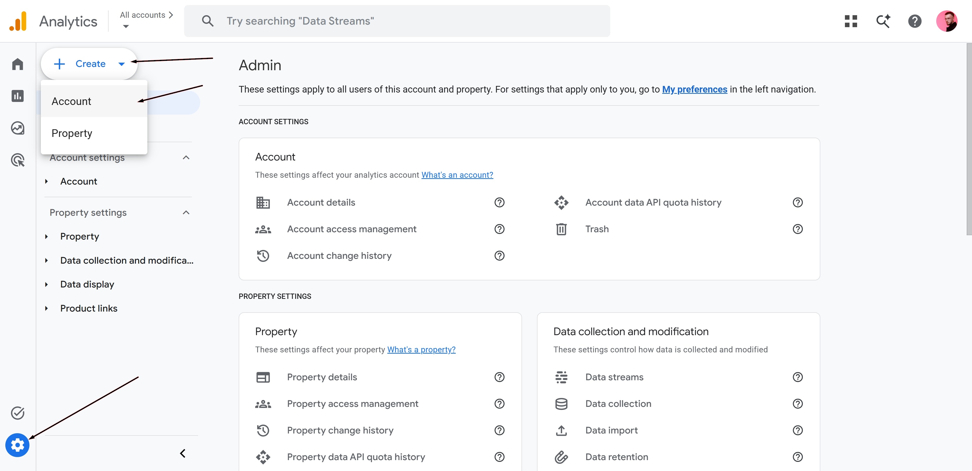Open Account access management

(352, 229)
